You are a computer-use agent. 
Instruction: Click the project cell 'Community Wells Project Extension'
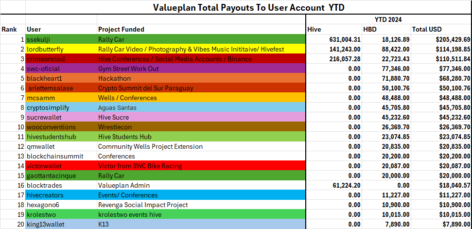coord(201,146)
